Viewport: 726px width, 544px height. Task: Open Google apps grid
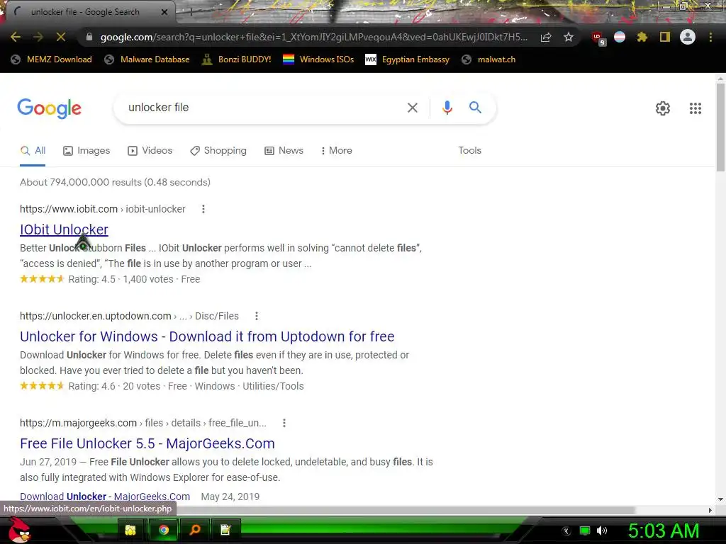point(695,108)
